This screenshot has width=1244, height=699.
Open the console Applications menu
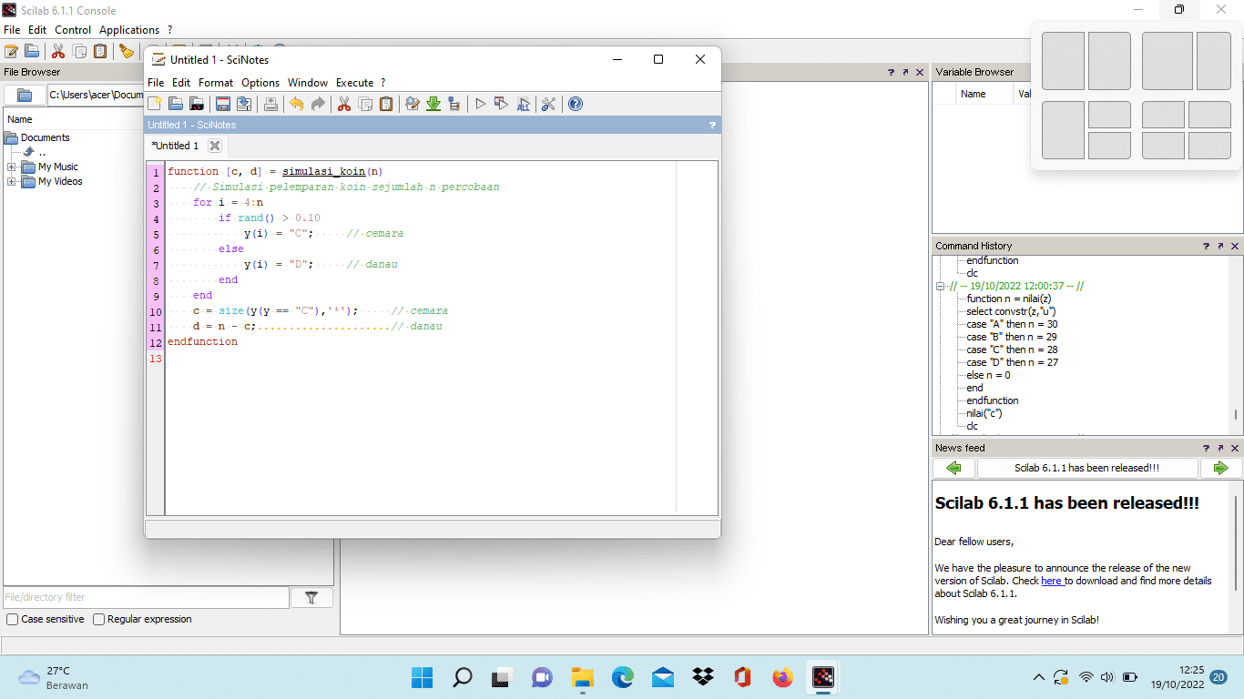[x=129, y=30]
